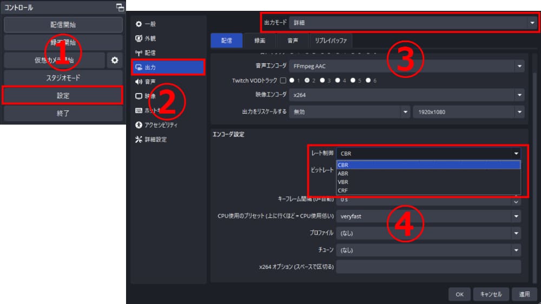Switch to the Recording (録画) tab

(x=260, y=41)
